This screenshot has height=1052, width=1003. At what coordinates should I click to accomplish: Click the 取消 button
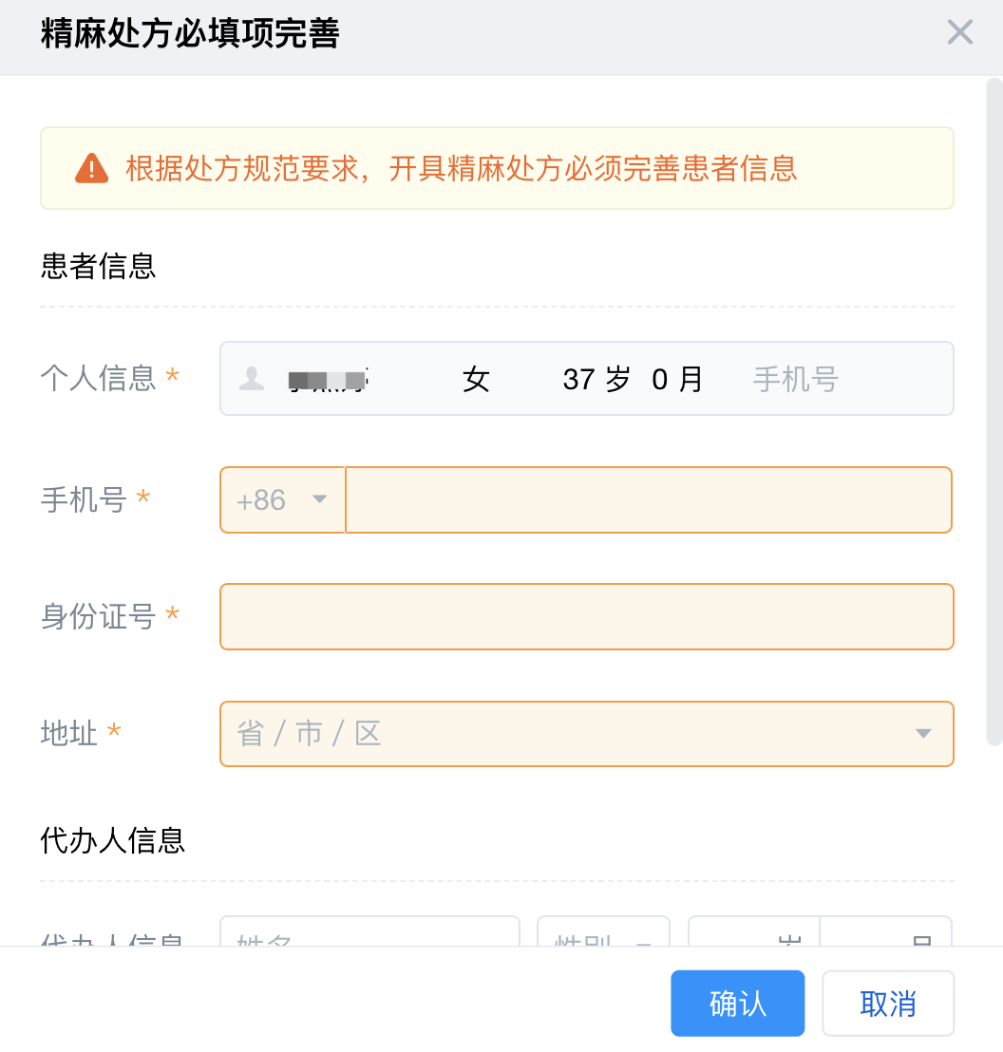coord(887,1003)
